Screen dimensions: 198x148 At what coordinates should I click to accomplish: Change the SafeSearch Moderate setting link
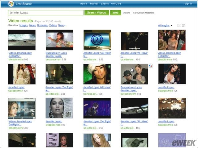tap(144, 13)
